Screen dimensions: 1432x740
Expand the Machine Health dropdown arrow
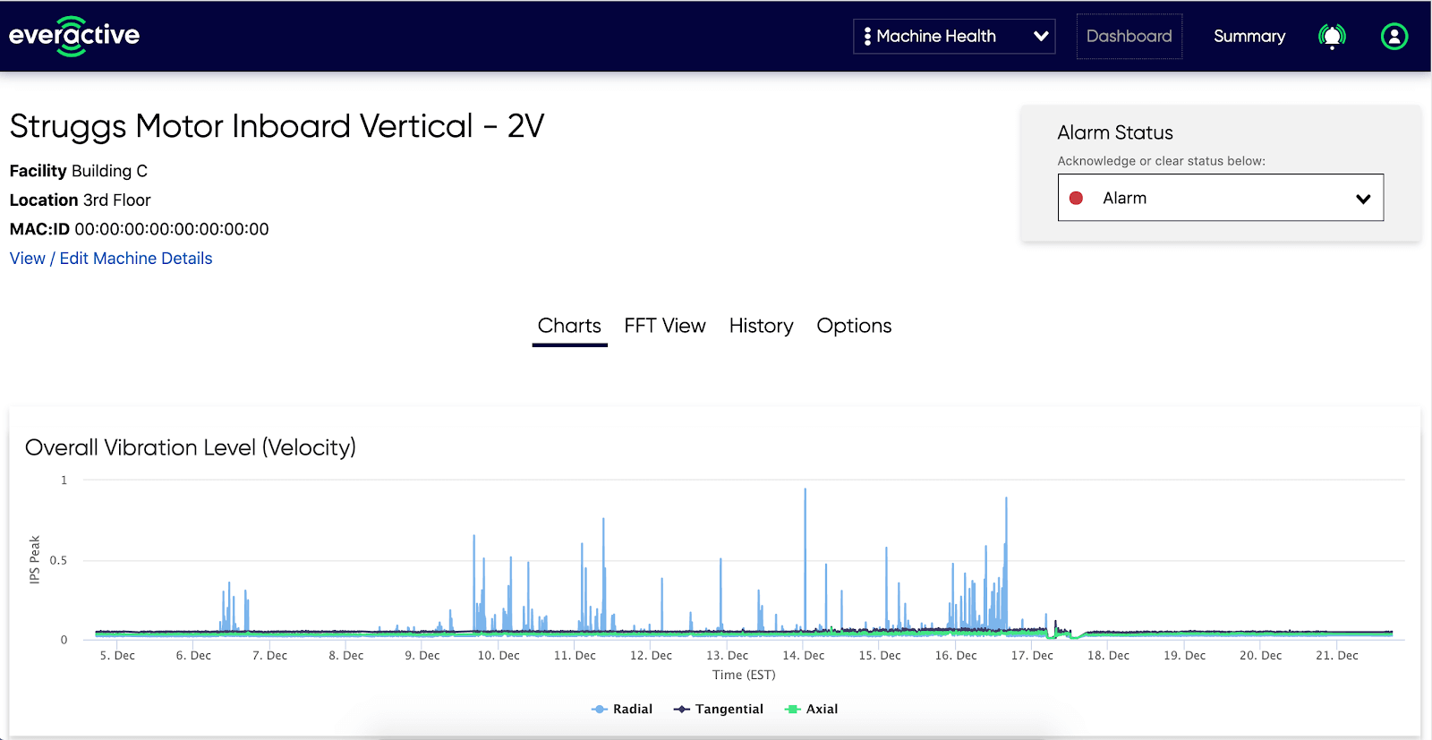[1041, 37]
